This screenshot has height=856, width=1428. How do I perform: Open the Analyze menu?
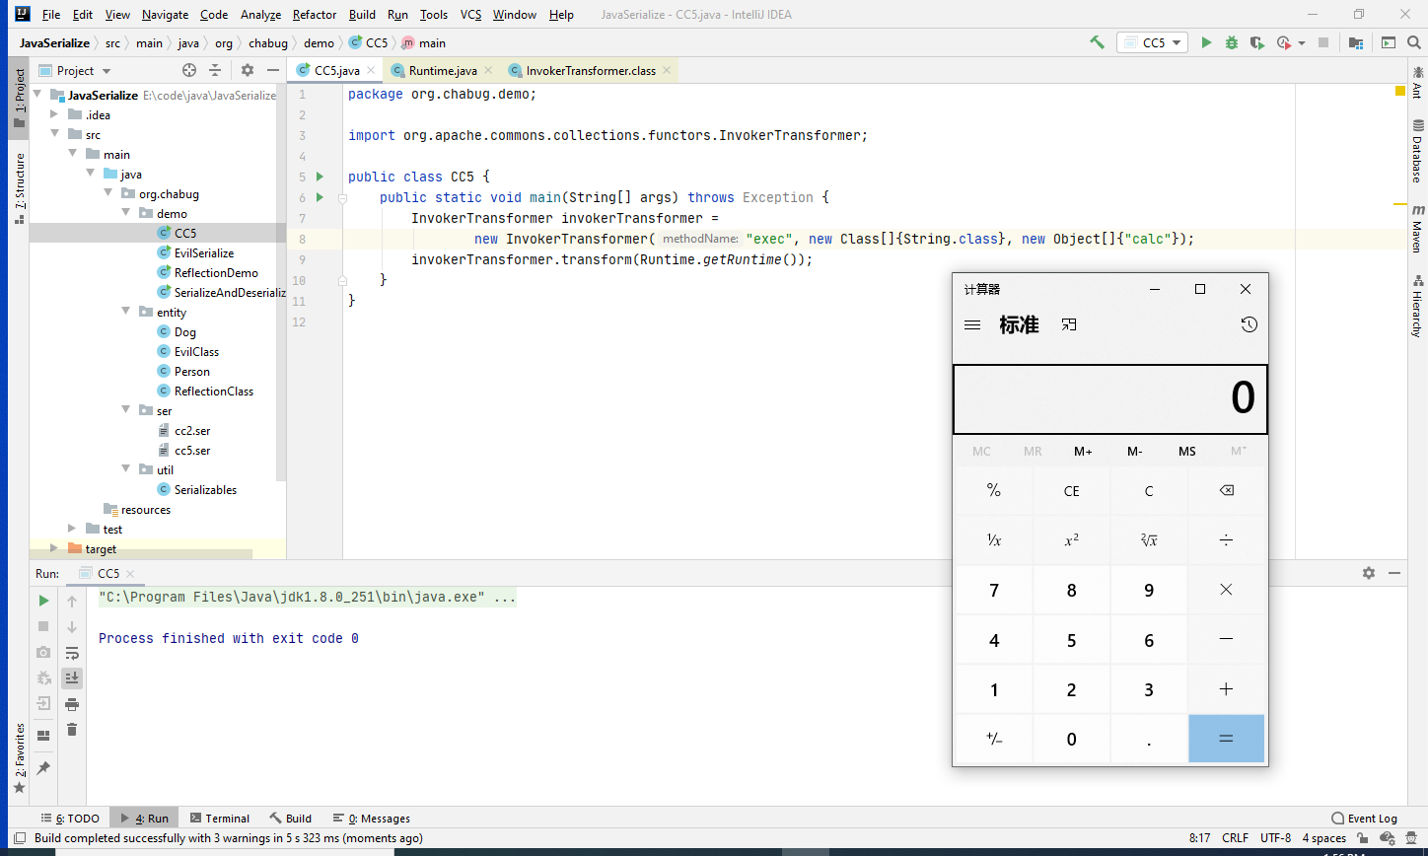pyautogui.click(x=260, y=15)
